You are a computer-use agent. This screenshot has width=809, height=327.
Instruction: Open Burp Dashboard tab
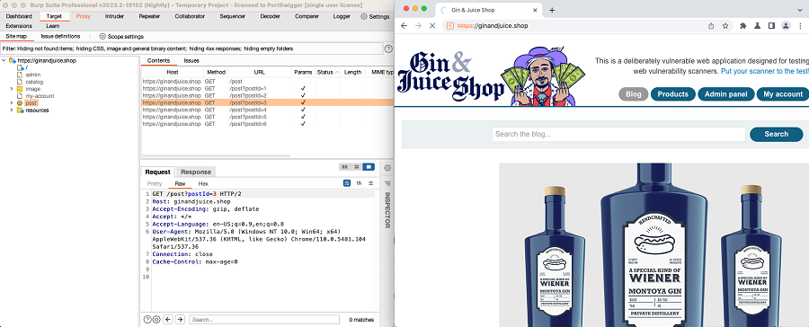point(19,16)
